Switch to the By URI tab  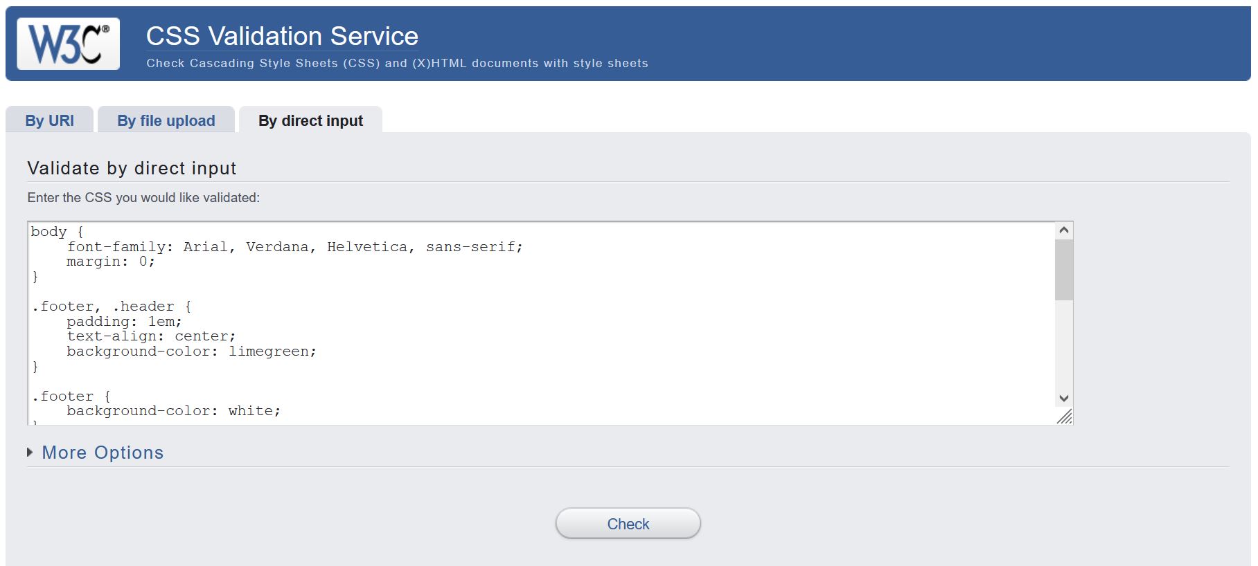49,120
